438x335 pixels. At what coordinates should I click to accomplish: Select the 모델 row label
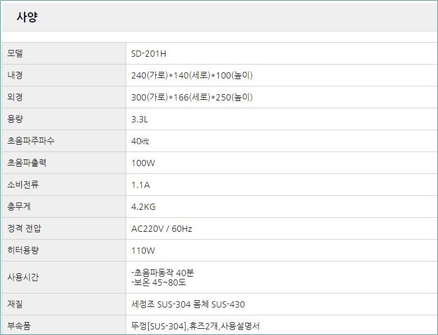tap(15, 53)
